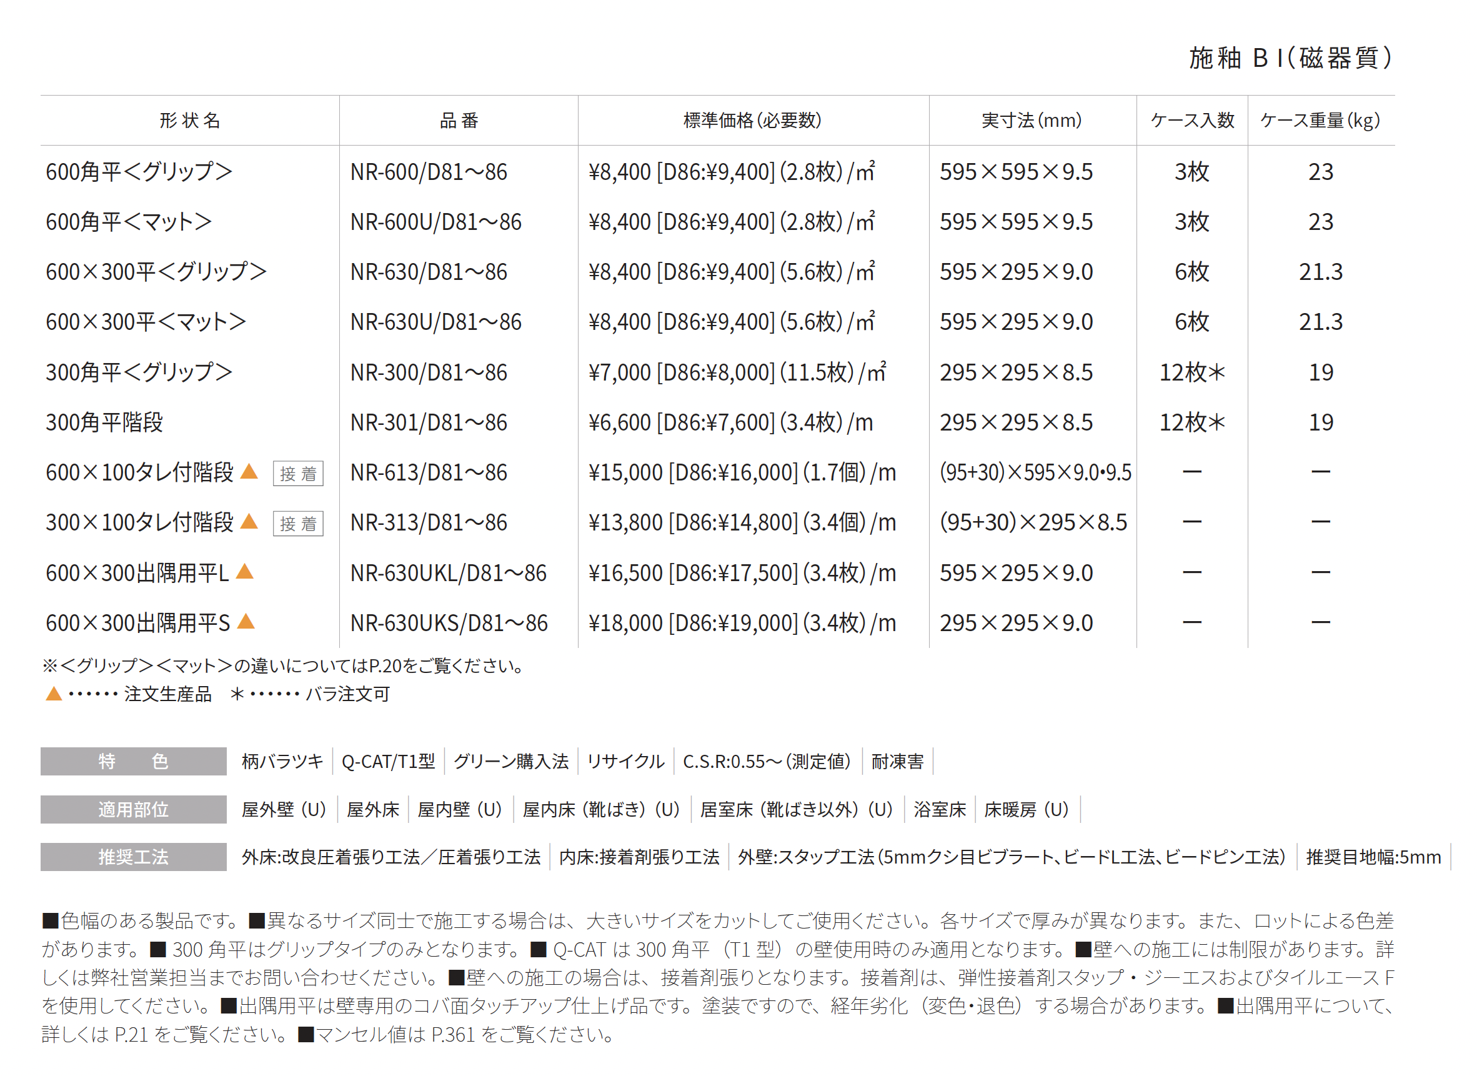The image size is (1477, 1076).
Task: Click orange triangle beside 600×300出隅用平L
Action: point(245,572)
